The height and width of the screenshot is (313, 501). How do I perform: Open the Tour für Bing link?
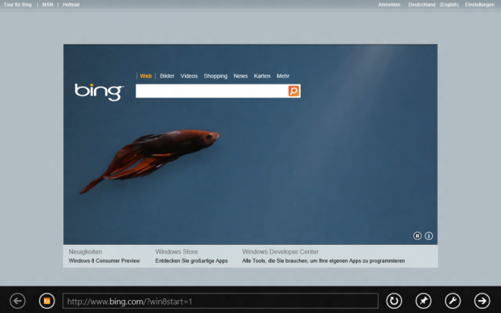[18, 5]
